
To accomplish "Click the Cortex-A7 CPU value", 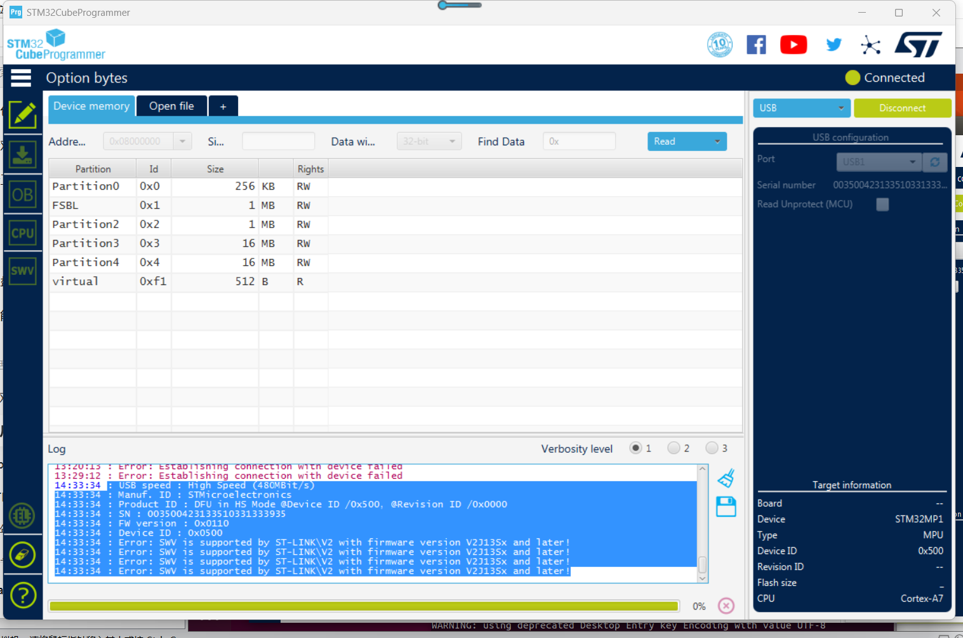I will click(x=922, y=599).
